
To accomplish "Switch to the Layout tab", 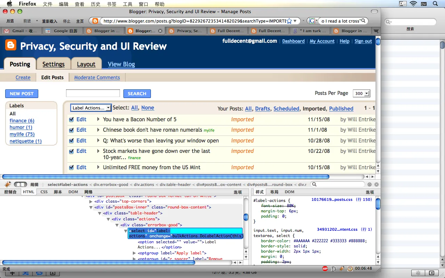I will 86,64.
